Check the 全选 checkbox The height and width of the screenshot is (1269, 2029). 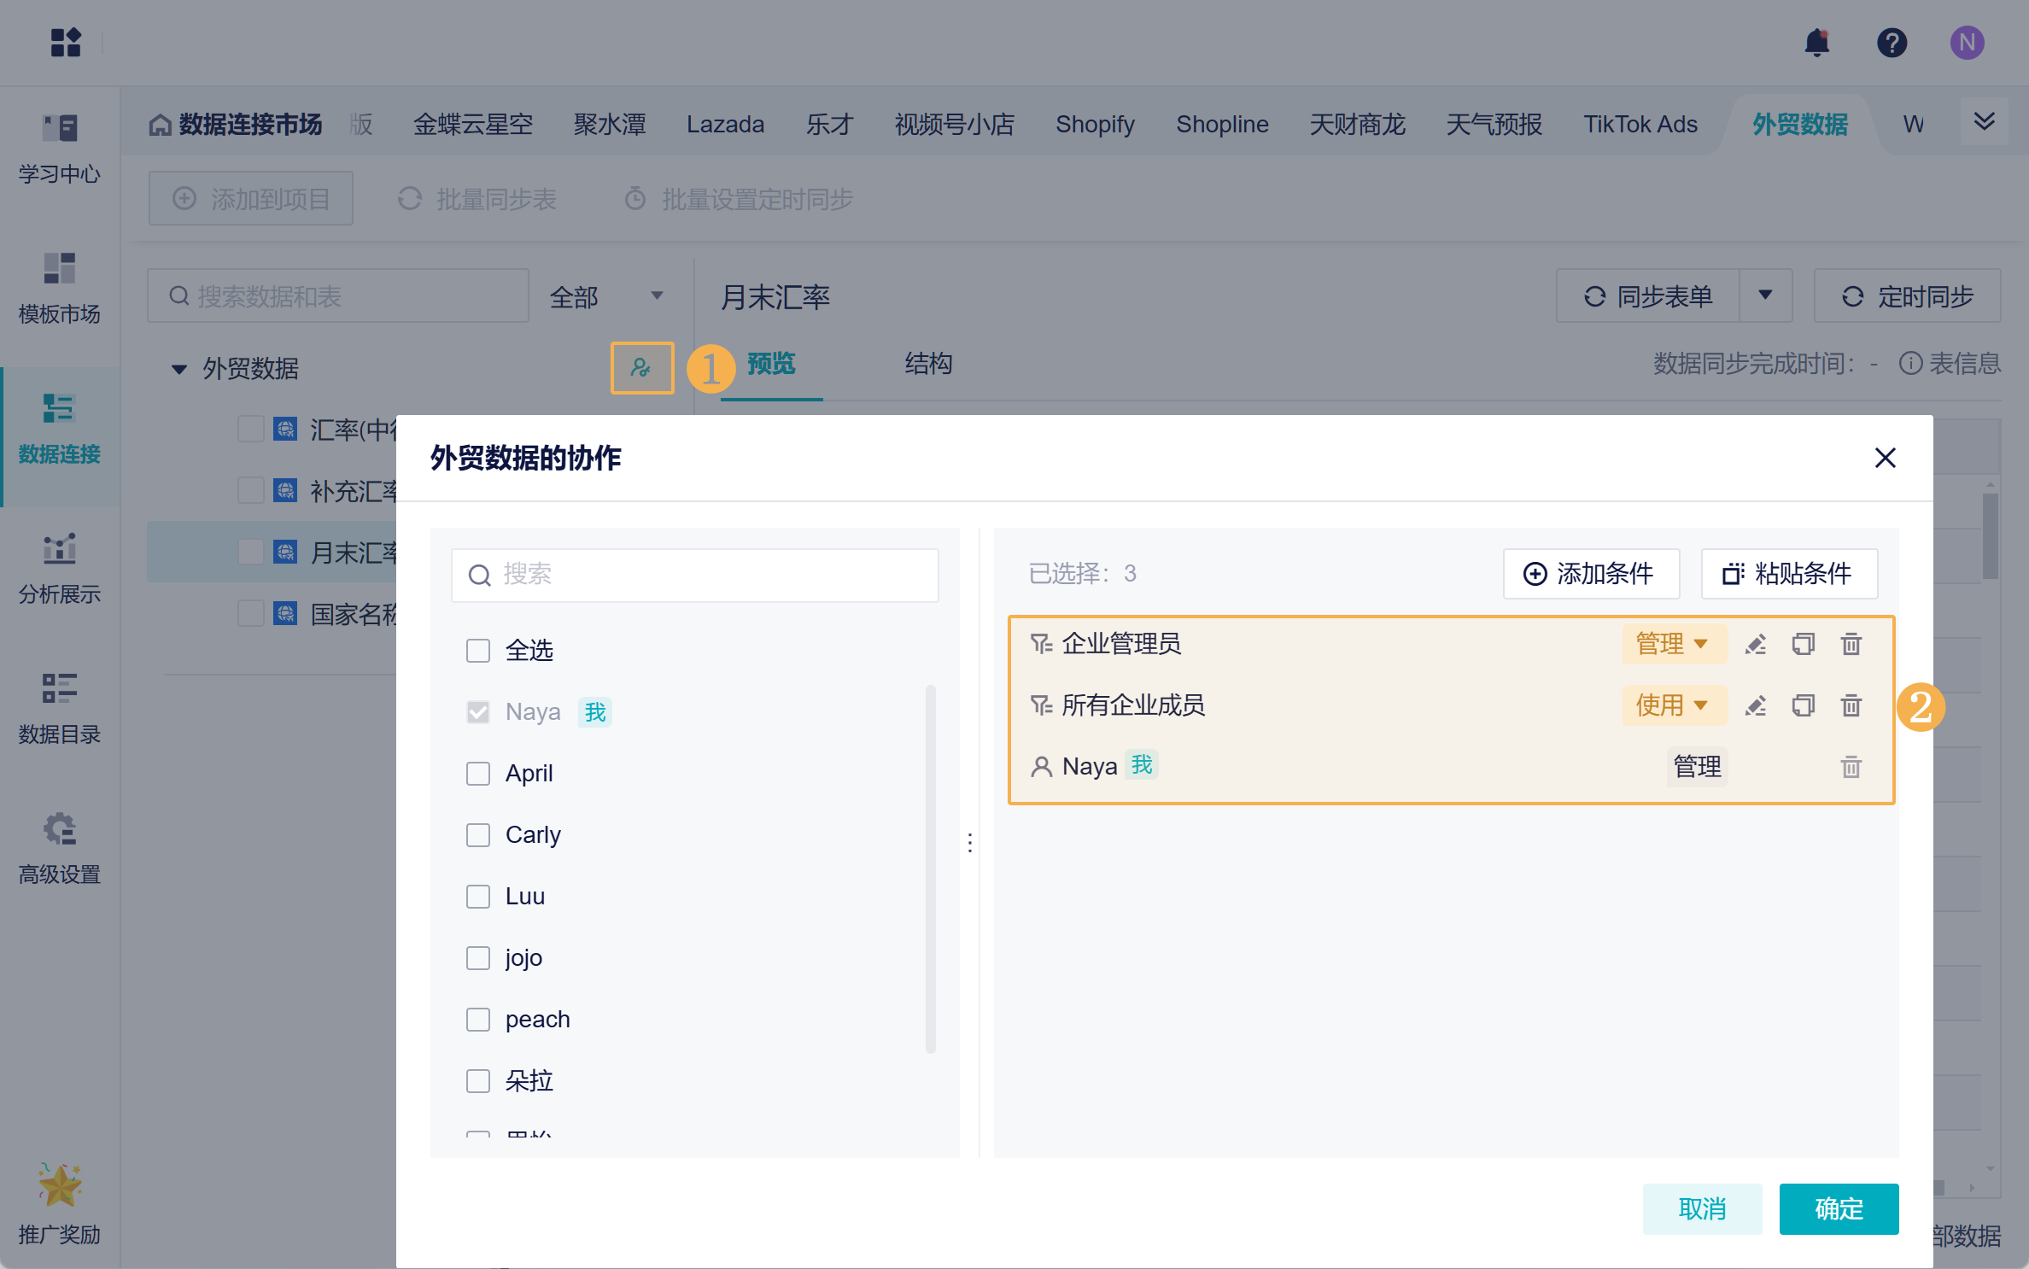coord(478,651)
